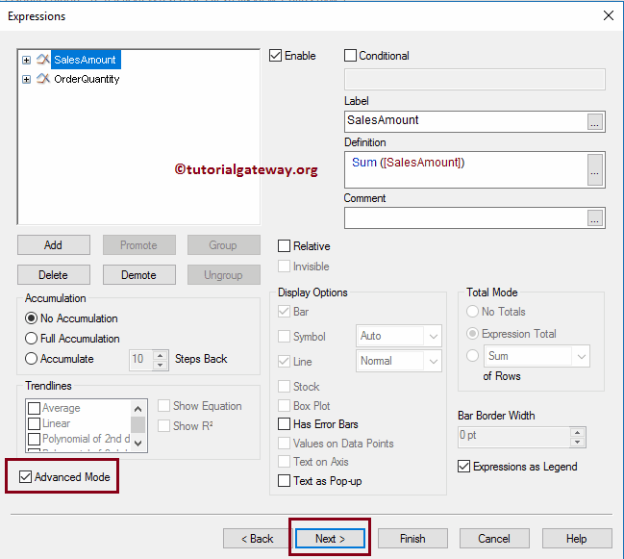
Task: Open the Label expression editor button
Action: coord(595,122)
